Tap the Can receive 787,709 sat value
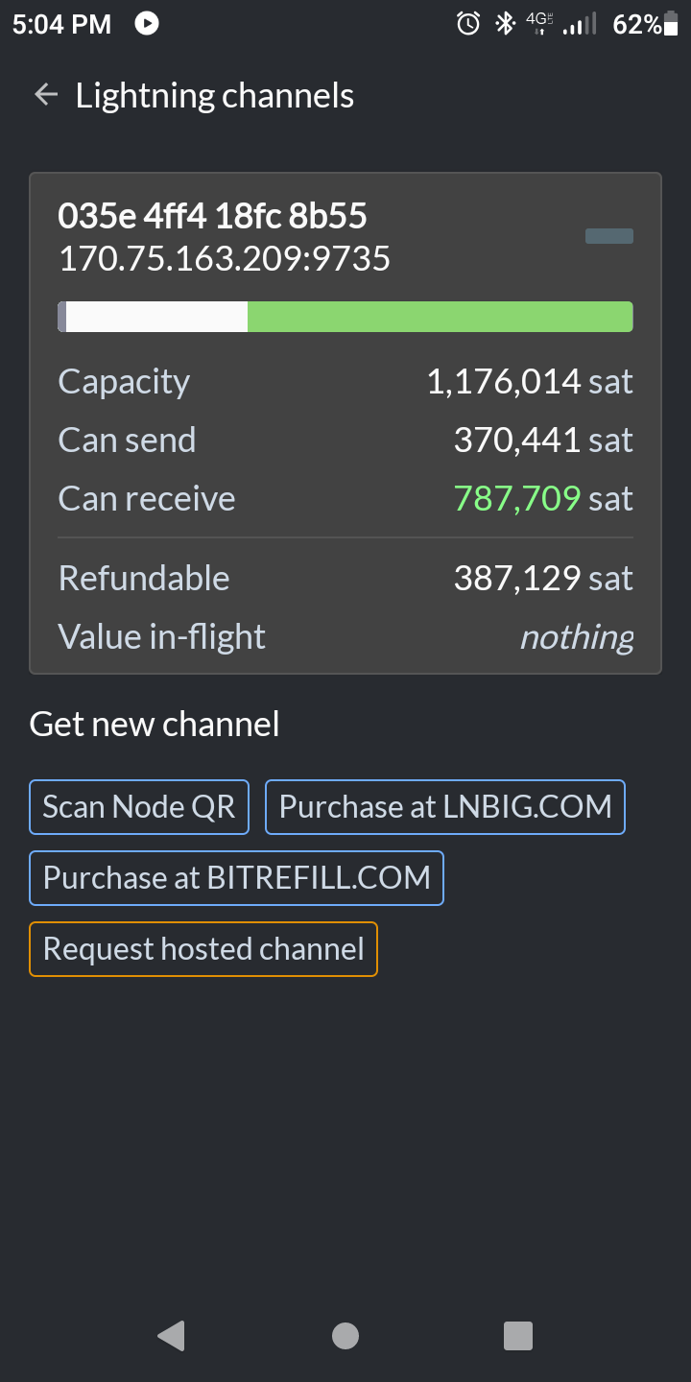Screen dimensions: 691x1382 tap(543, 499)
